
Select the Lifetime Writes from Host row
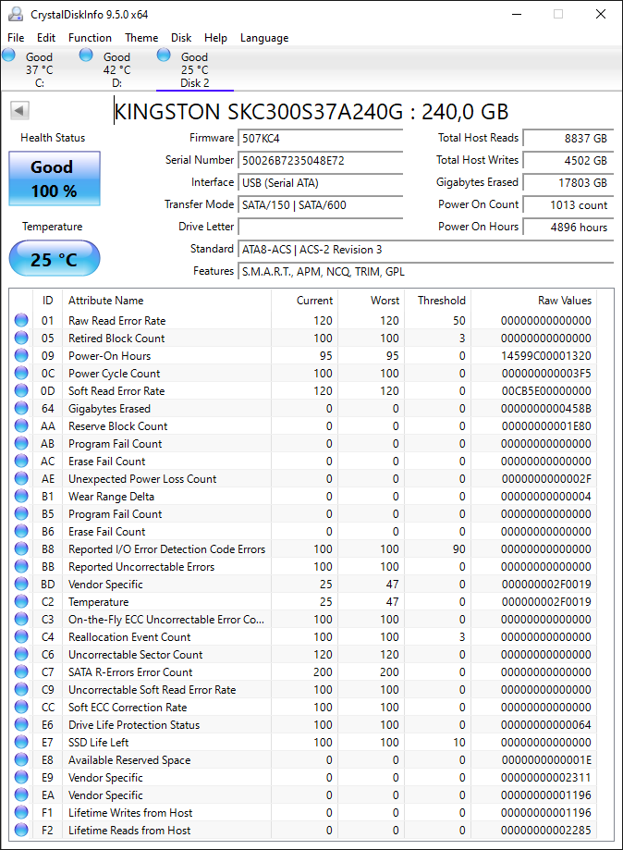pos(311,813)
